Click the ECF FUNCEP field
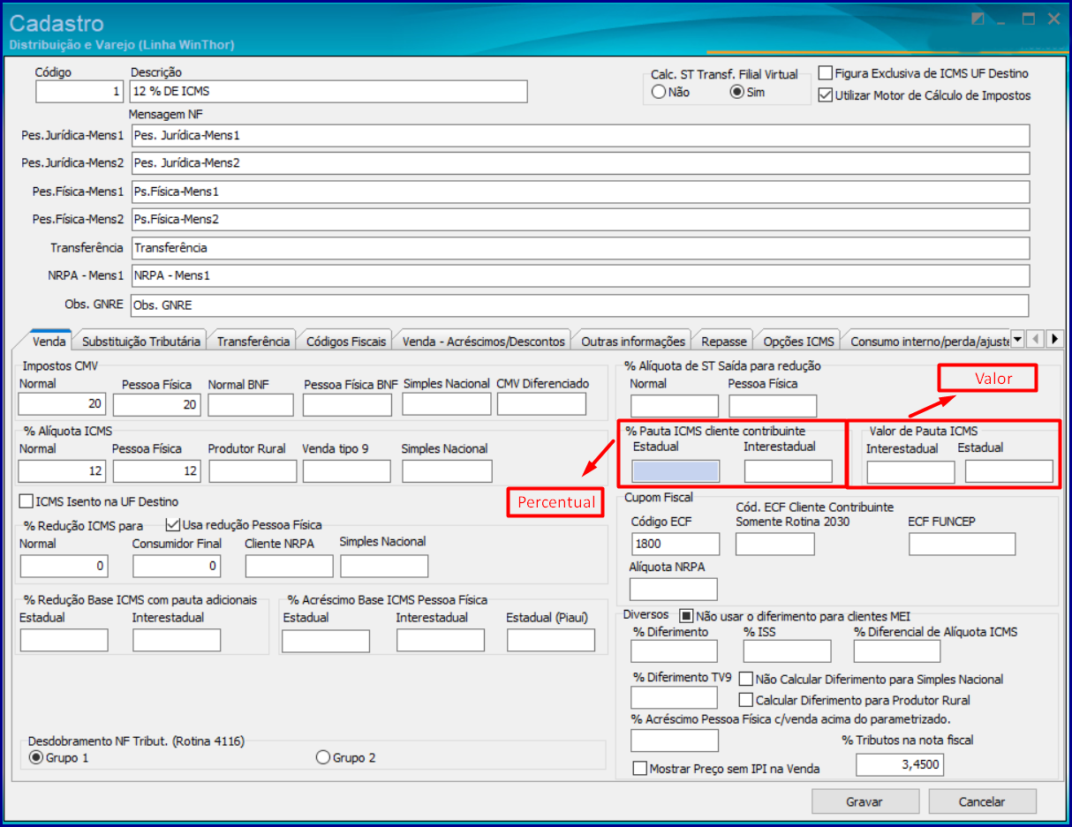Image resolution: width=1072 pixels, height=827 pixels. coord(962,544)
